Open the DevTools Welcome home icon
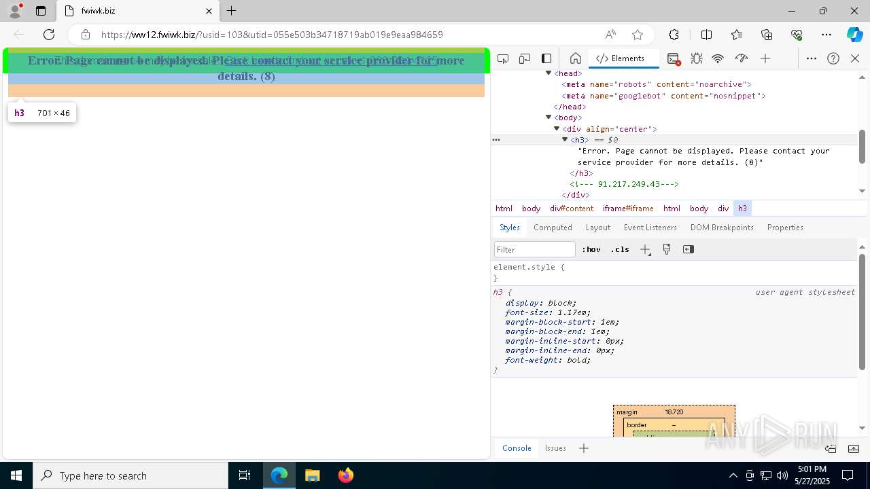 (575, 58)
